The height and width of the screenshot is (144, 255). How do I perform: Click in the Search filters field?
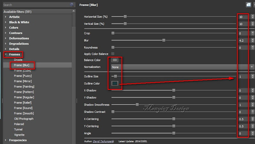(35, 5)
